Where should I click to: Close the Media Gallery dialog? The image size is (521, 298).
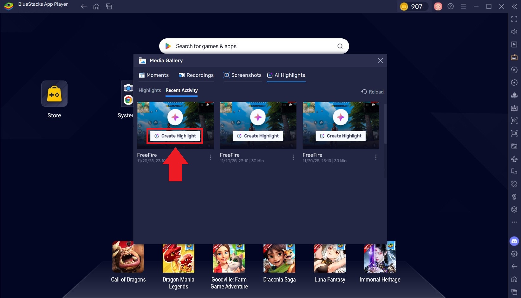click(381, 61)
